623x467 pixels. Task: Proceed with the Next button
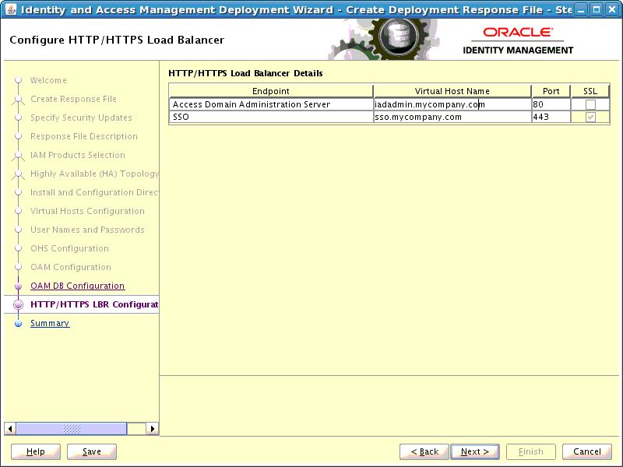pos(475,451)
